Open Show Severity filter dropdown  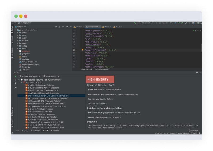(x=51, y=76)
